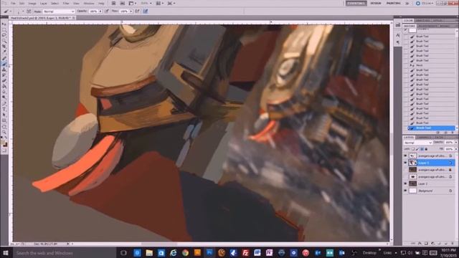
Task: Add a layer style with fx button
Action: point(420,244)
